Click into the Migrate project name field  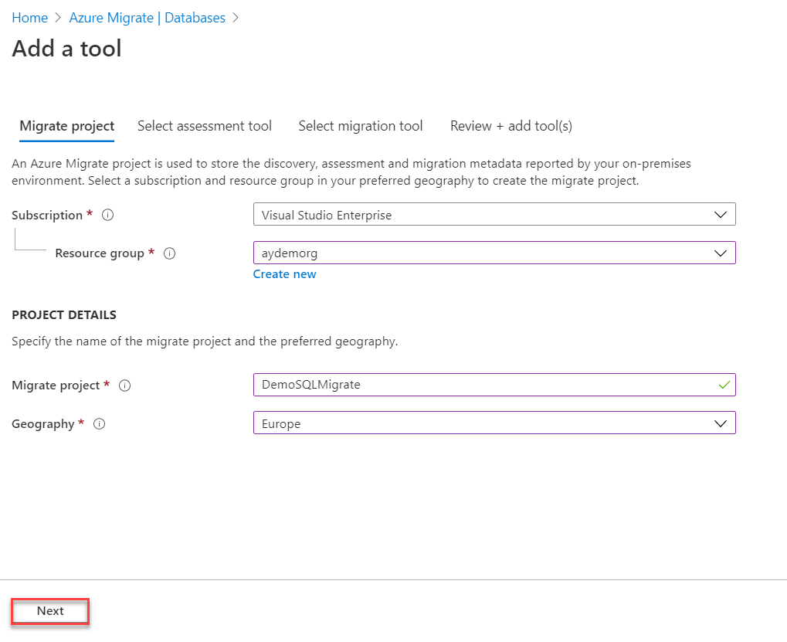479,385
